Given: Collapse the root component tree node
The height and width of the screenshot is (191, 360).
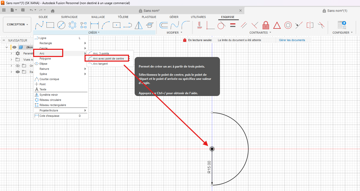Looking at the screenshot, I should (x=7, y=47).
